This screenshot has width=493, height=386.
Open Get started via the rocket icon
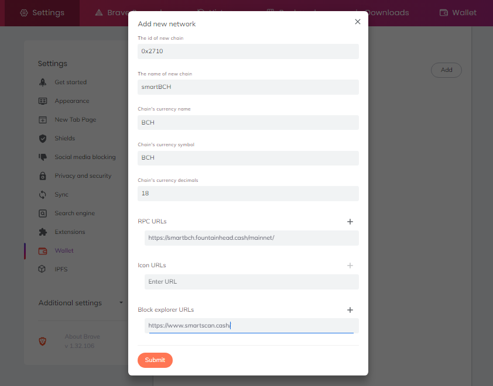point(43,82)
